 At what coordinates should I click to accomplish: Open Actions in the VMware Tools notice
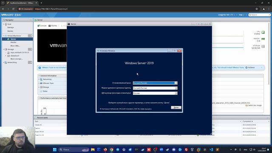(250, 68)
